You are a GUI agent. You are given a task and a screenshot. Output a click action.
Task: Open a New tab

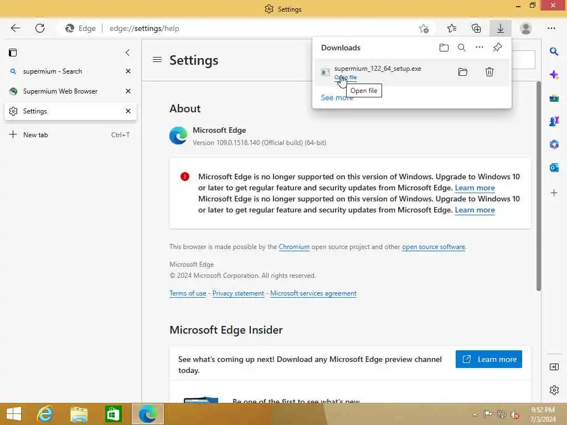click(70, 135)
